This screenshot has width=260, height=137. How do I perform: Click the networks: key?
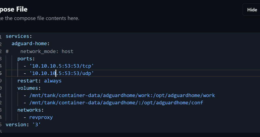coord(31,110)
